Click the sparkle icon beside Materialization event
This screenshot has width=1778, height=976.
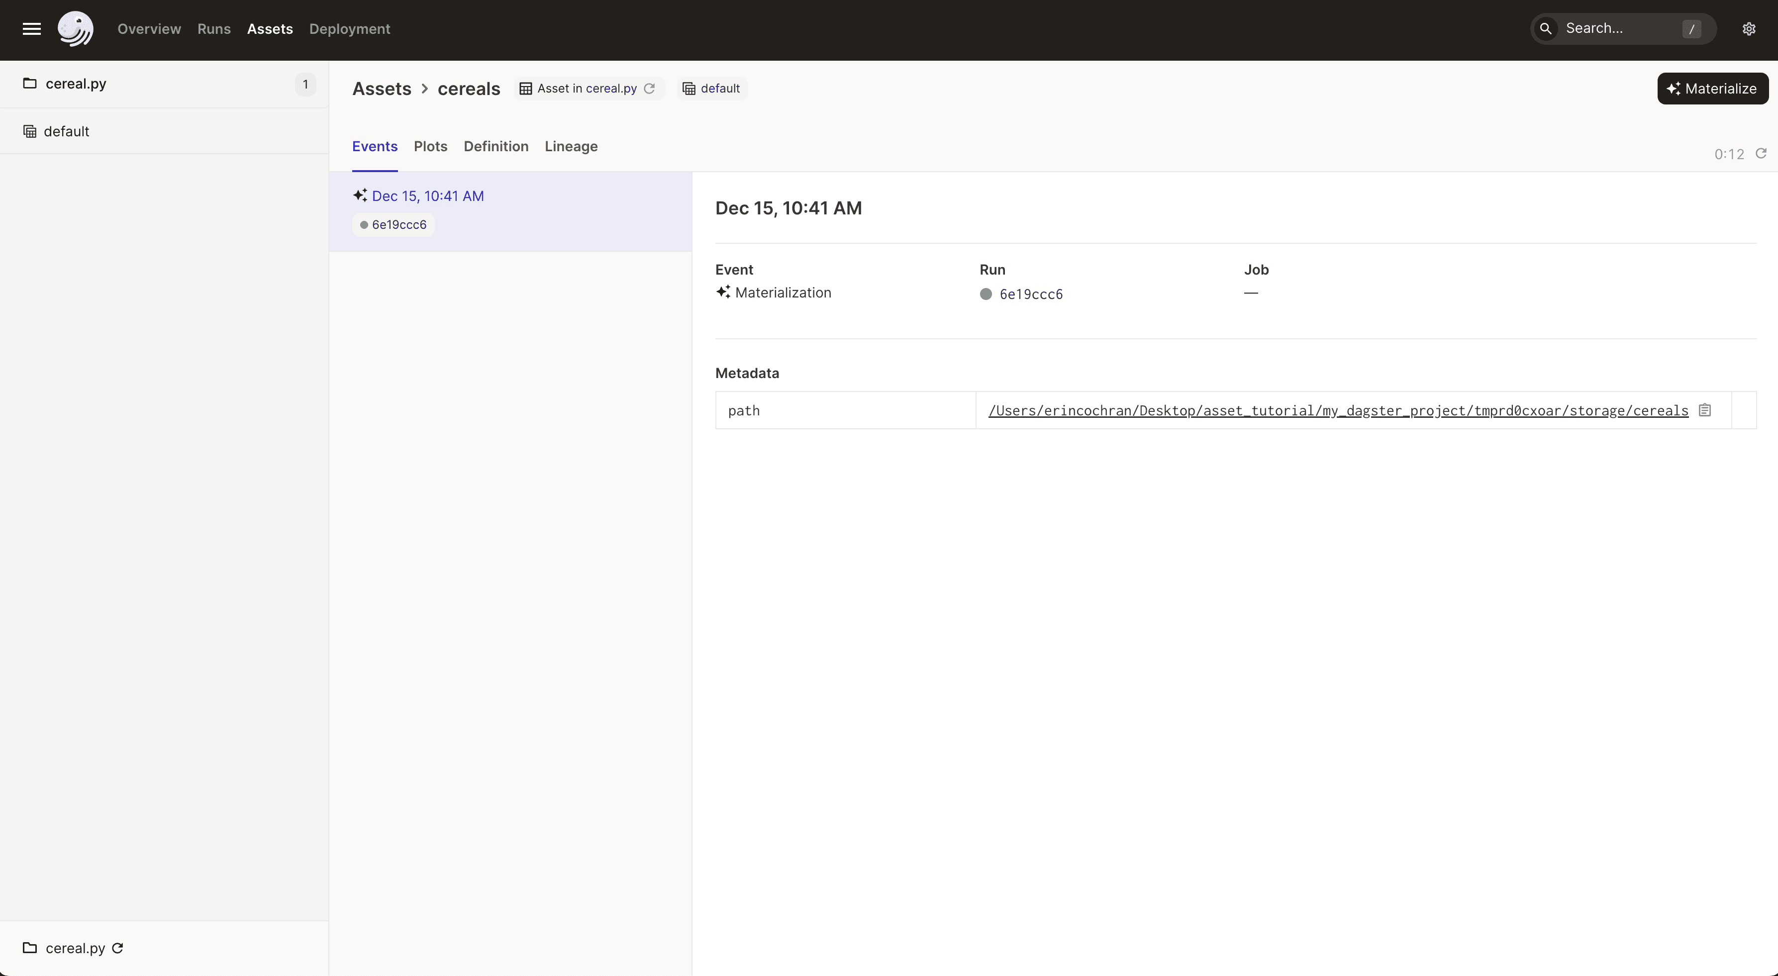tap(723, 292)
